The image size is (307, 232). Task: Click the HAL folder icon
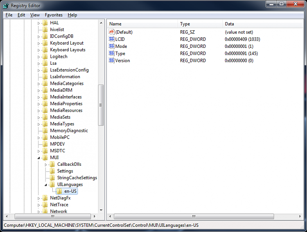(x=45, y=23)
